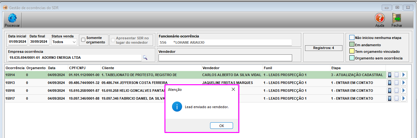Click phone icon in row 15914
417x138 pixels.
tap(390, 75)
